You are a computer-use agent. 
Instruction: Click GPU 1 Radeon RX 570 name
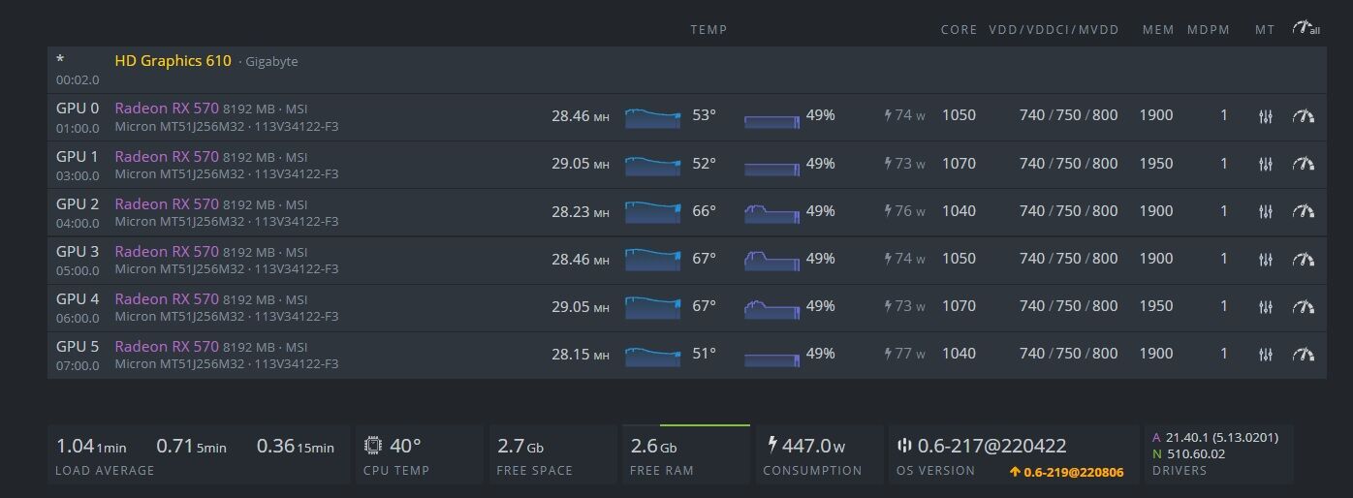pyautogui.click(x=167, y=156)
